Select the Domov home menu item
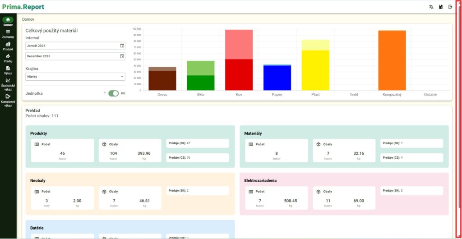The height and width of the screenshot is (239, 462). click(8, 22)
